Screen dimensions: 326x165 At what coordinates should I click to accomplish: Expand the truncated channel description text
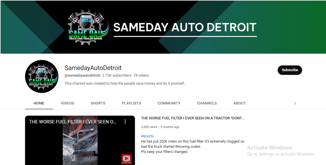[125, 84]
